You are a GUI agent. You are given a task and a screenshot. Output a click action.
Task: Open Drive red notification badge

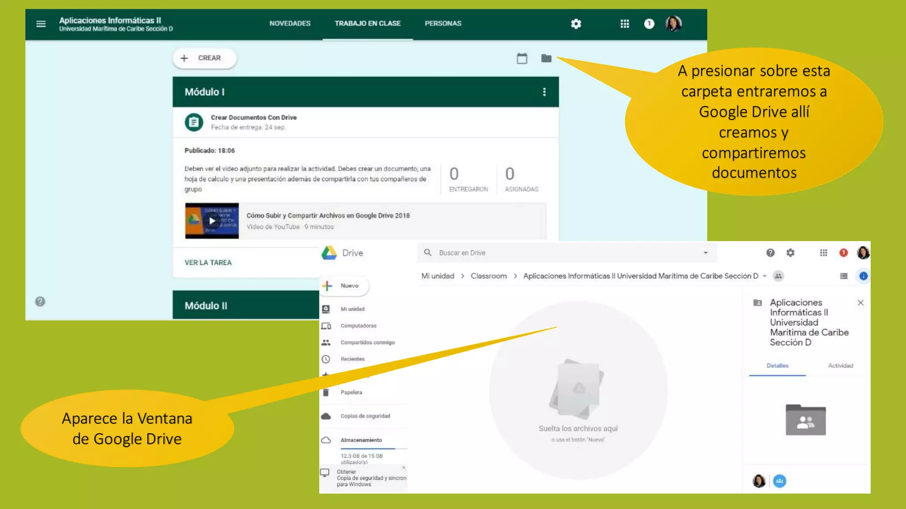coord(844,253)
